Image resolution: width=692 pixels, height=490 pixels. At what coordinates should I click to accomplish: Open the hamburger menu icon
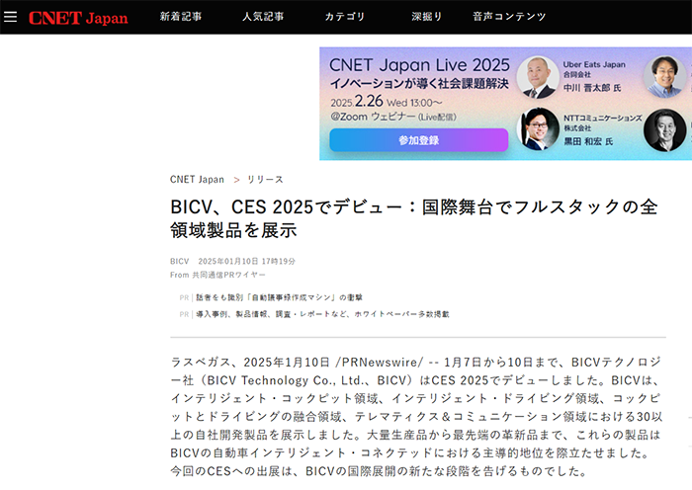tap(11, 17)
